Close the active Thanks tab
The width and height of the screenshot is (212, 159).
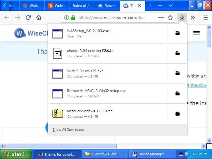click(139, 6)
